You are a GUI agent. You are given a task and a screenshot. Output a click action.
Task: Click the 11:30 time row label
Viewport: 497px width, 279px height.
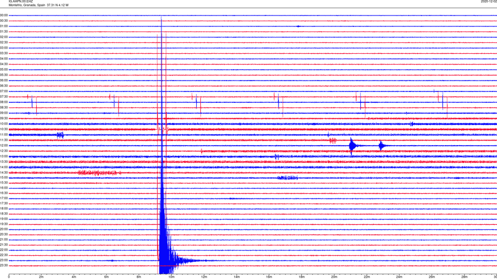tap(4, 140)
